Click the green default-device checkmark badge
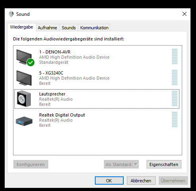This screenshot has height=191, width=196. 31,62
